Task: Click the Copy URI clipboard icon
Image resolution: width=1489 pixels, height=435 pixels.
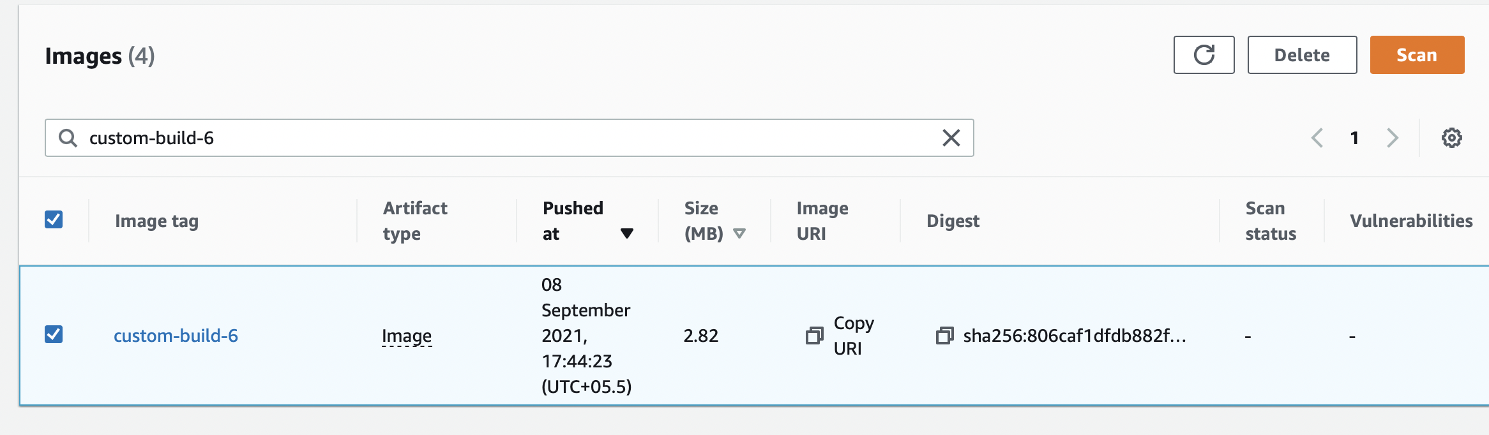Action: coord(814,335)
